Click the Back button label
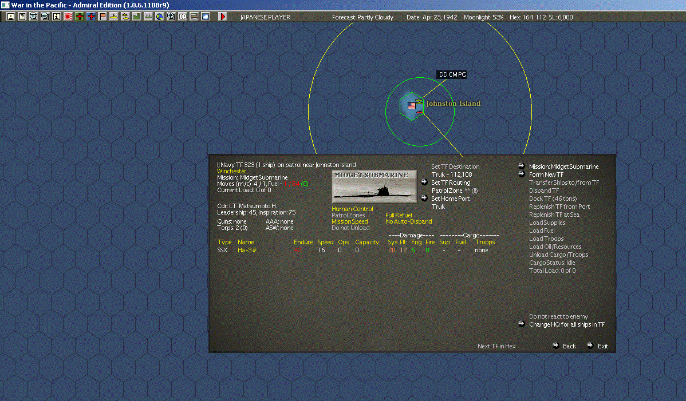 click(569, 346)
